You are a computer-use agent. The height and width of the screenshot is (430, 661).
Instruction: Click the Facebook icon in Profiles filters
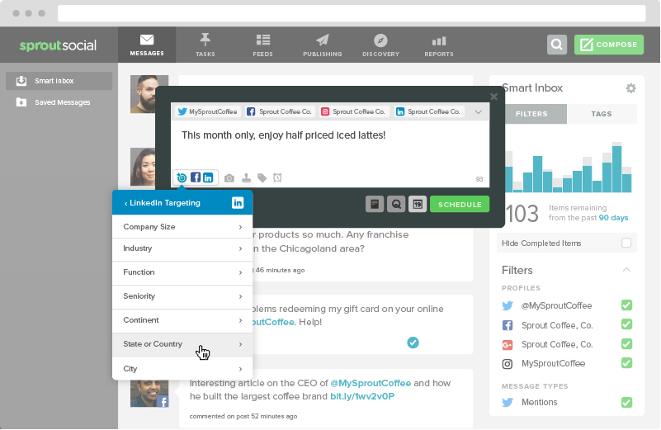[x=508, y=325]
